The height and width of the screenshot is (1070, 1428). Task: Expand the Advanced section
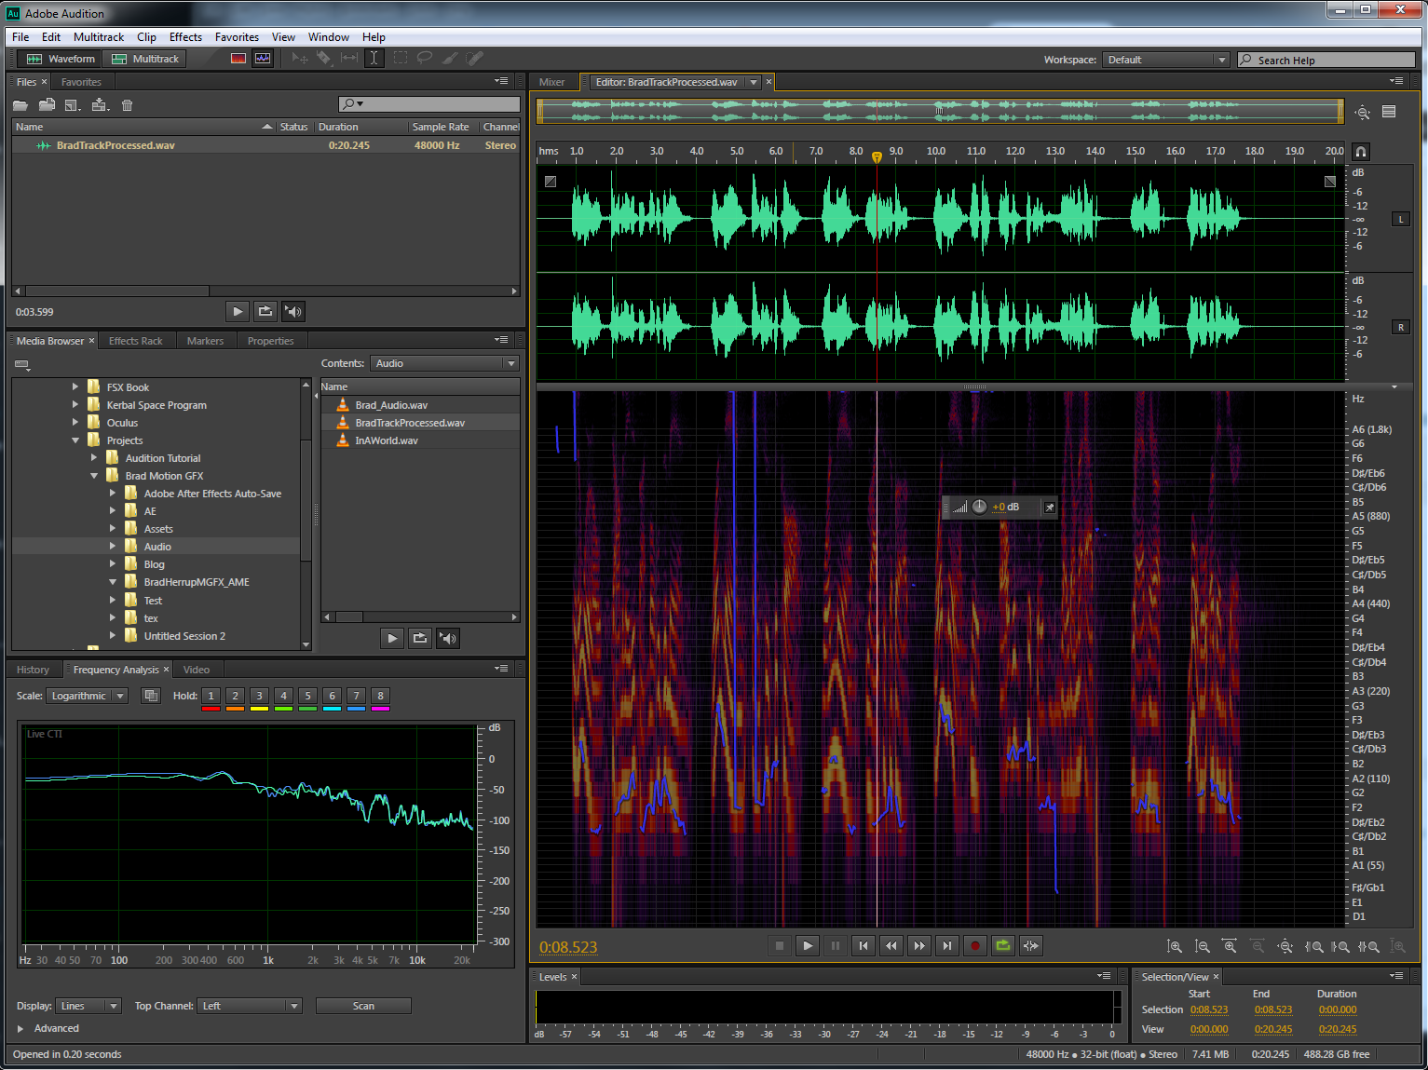[20, 1029]
